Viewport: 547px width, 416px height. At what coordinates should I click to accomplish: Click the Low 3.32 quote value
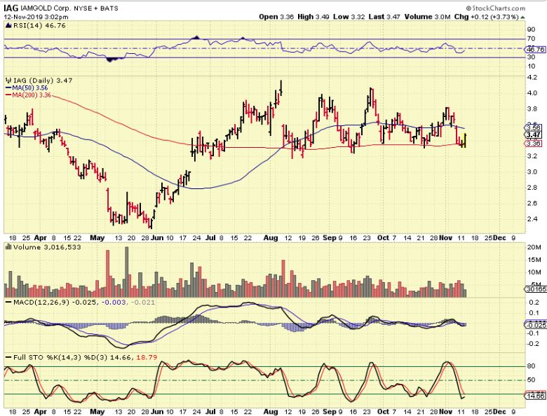(x=349, y=17)
